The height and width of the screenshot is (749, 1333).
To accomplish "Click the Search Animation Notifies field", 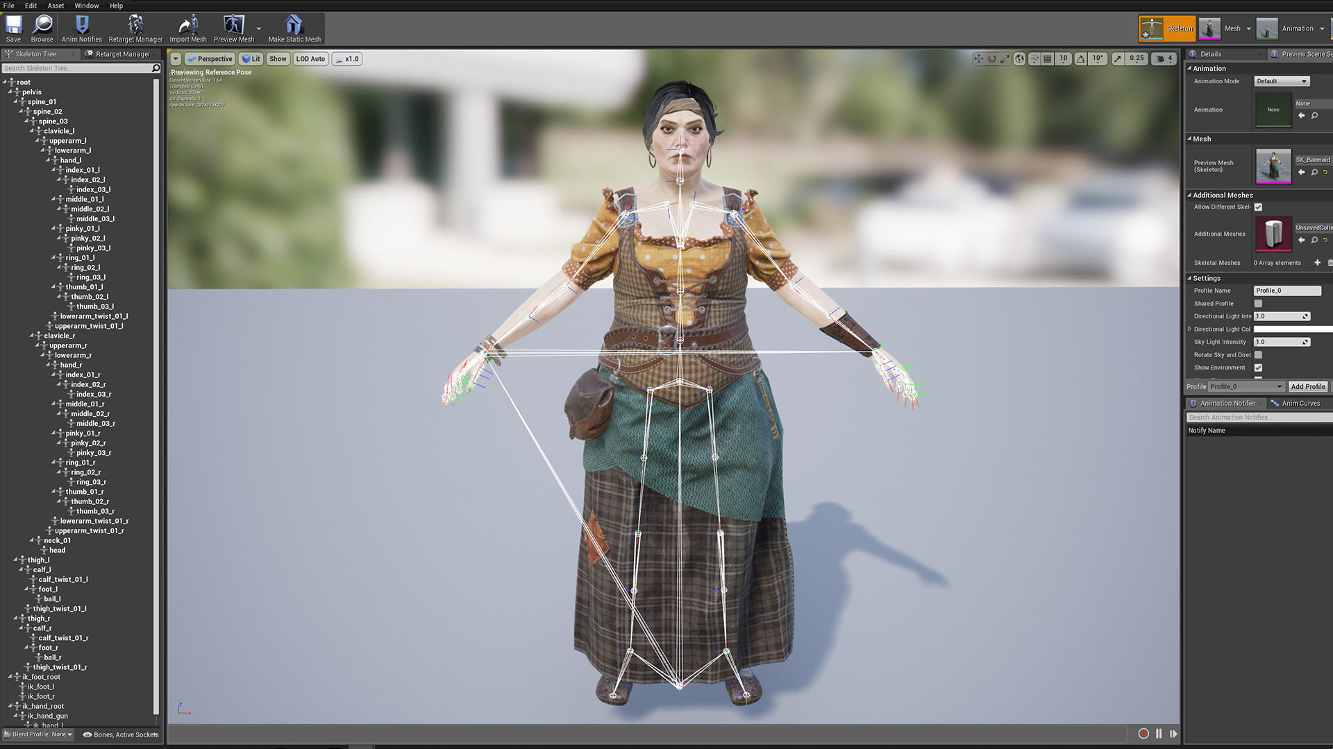I will 1259,417.
